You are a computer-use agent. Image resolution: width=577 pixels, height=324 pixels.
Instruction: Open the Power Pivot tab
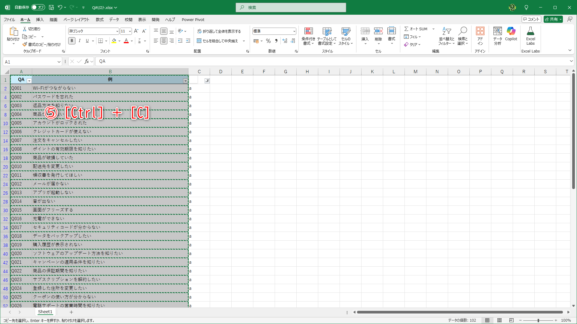(x=193, y=19)
